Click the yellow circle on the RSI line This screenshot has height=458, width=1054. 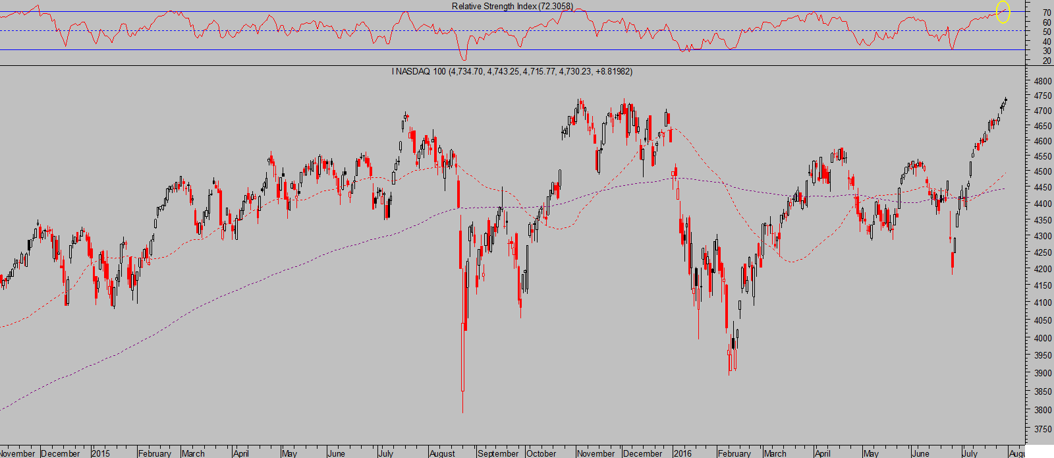[x=1003, y=12]
